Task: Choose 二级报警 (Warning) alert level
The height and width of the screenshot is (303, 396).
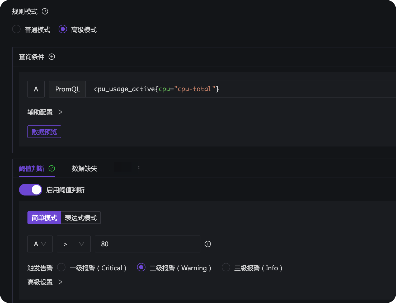Action: tap(141, 267)
